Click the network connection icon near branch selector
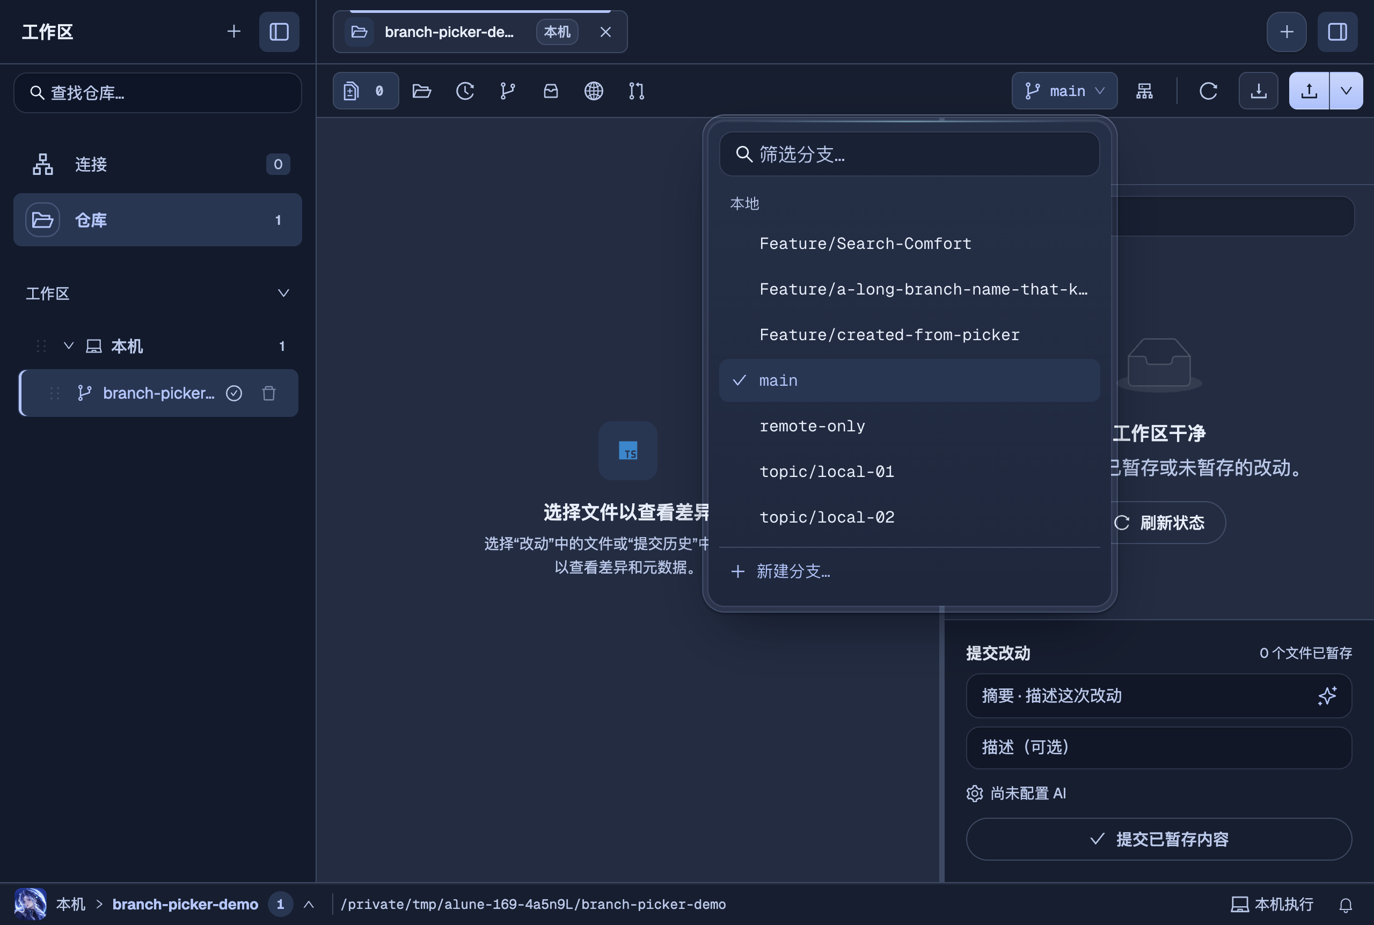1374x925 pixels. click(1144, 91)
